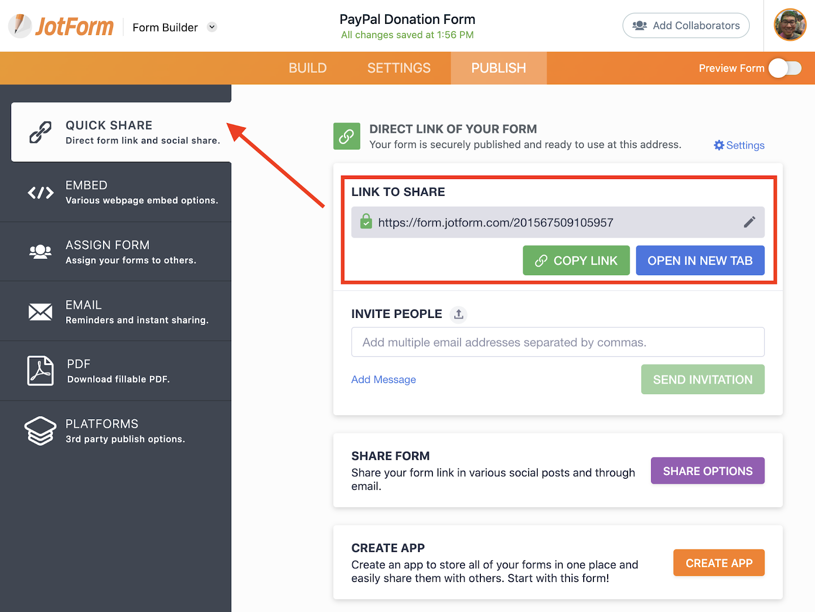
Task: Open Share Options button
Action: click(708, 471)
